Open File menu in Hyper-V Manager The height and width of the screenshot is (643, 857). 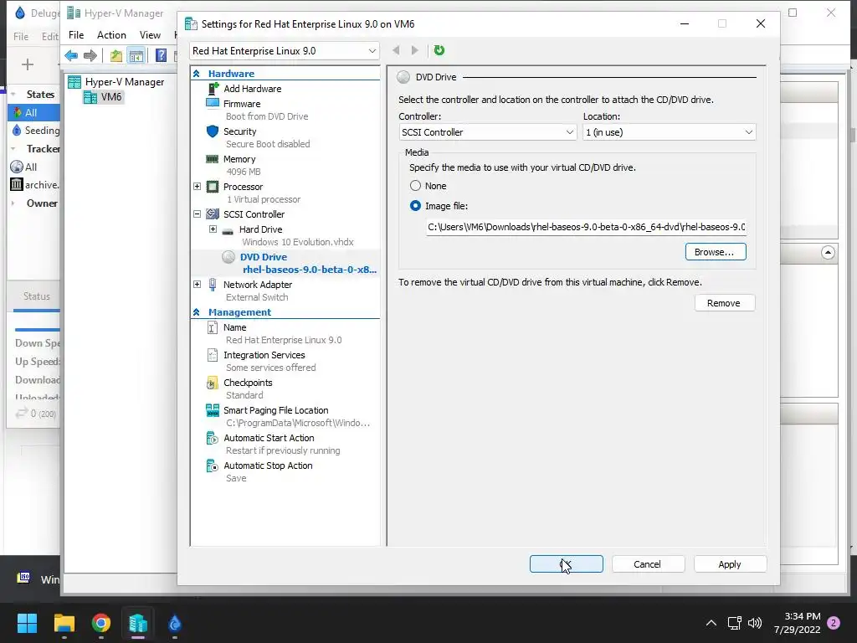pyautogui.click(x=76, y=35)
